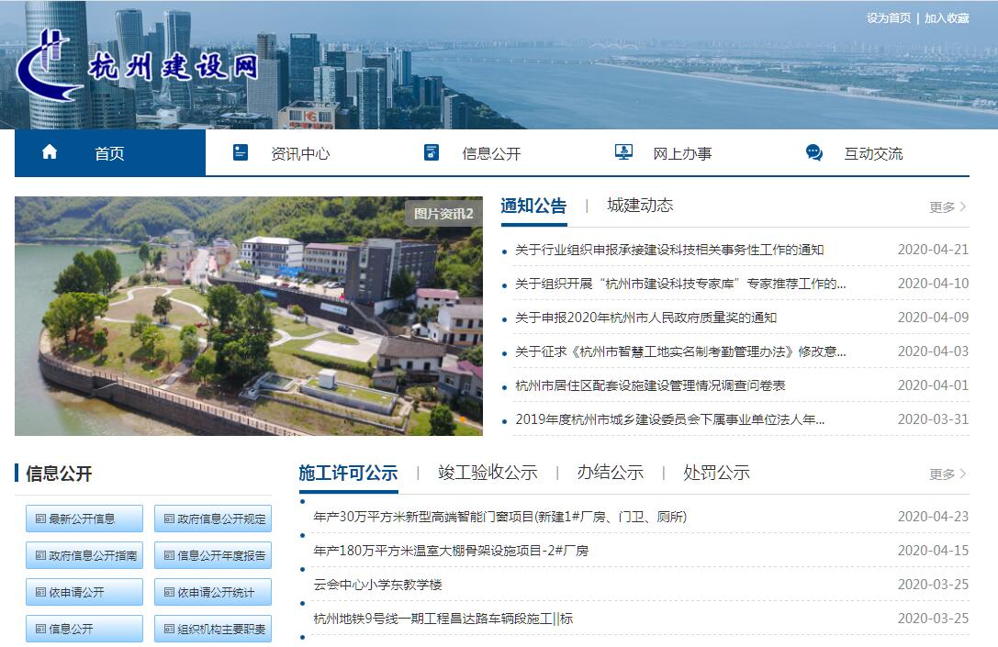Click date 2020-04-15 in permit list
Image resolution: width=998 pixels, height=647 pixels.
933,551
